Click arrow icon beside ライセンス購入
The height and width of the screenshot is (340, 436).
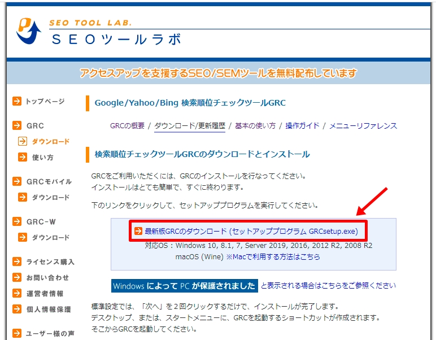pyautogui.click(x=17, y=261)
